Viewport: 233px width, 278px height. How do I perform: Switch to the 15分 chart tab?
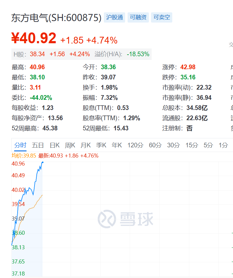click(192, 145)
